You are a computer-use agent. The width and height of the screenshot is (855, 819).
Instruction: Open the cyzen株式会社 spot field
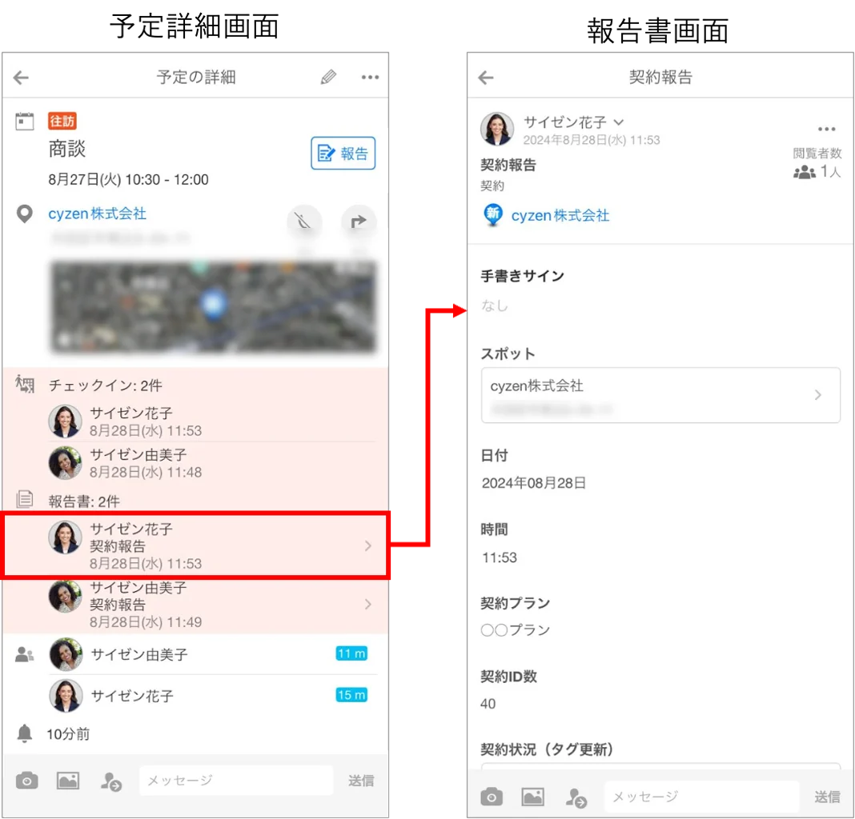click(x=660, y=395)
